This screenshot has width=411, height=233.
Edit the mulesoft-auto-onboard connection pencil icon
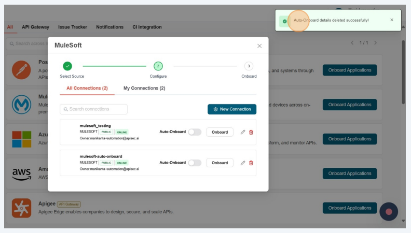click(x=243, y=163)
